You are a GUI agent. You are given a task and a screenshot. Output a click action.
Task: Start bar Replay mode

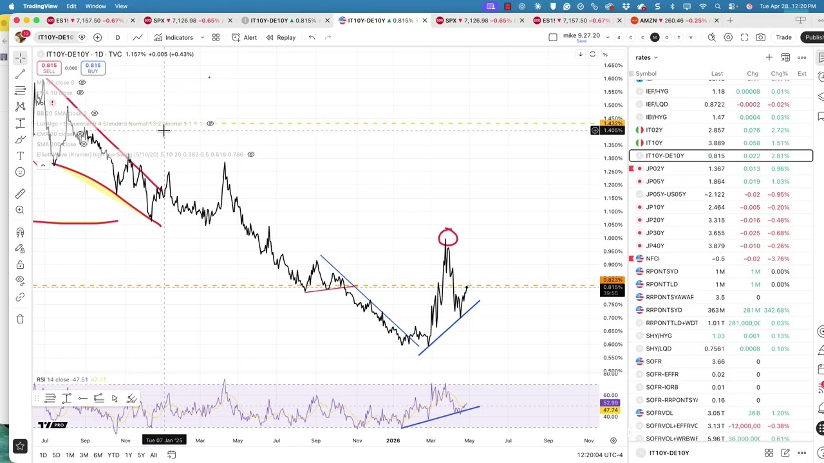click(281, 37)
